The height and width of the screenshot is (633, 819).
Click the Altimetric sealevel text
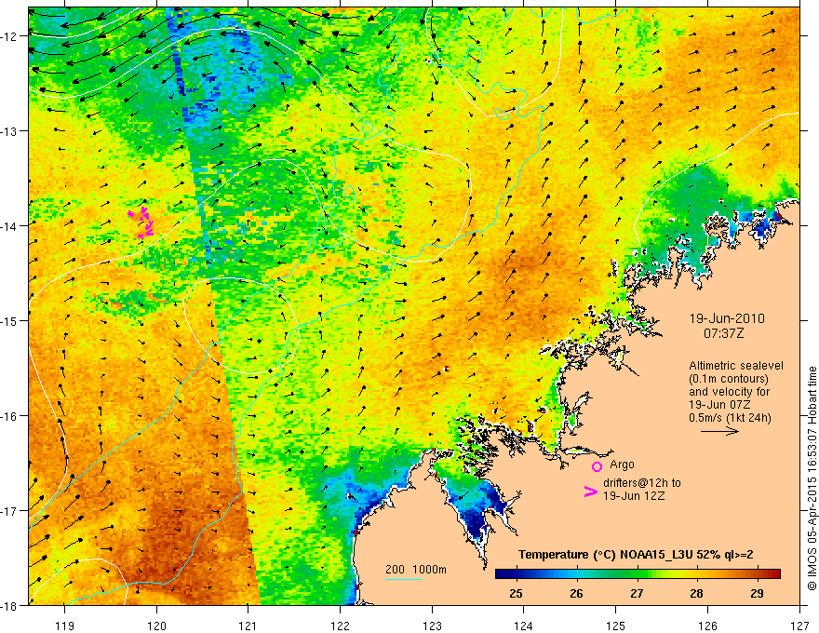click(735, 366)
